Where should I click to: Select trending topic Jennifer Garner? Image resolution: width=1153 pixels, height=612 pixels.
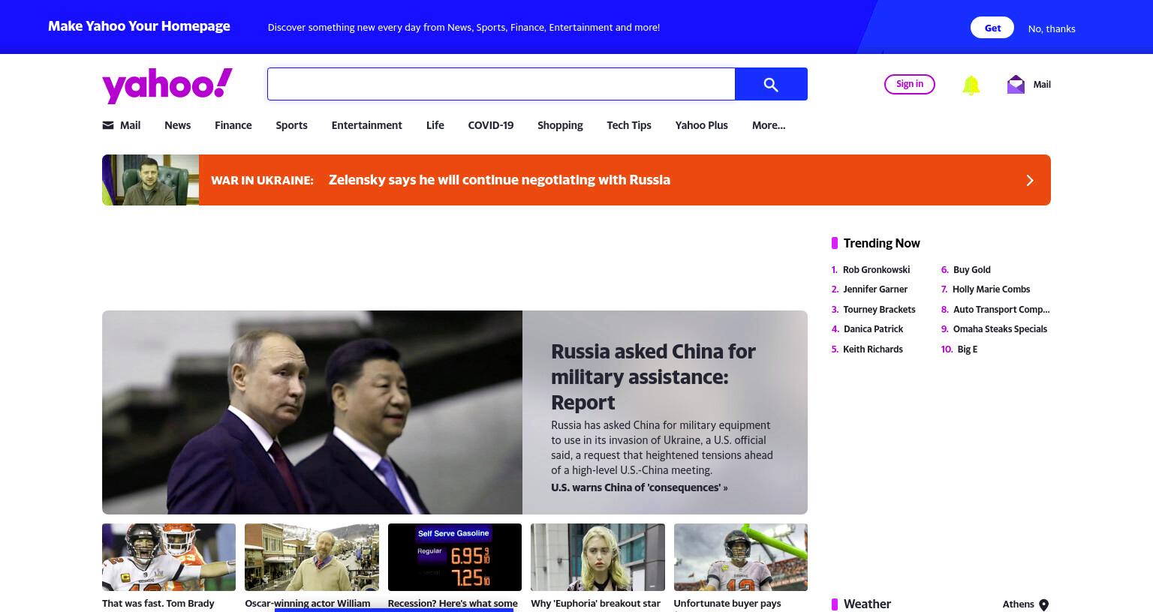coord(875,289)
